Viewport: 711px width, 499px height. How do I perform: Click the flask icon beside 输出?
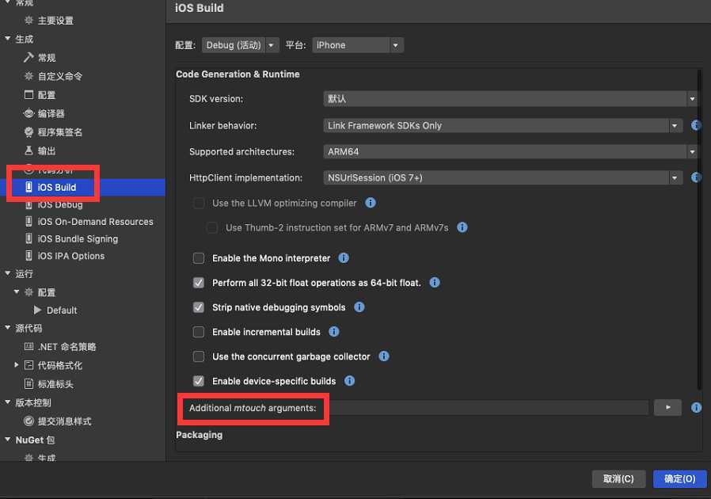(29, 150)
